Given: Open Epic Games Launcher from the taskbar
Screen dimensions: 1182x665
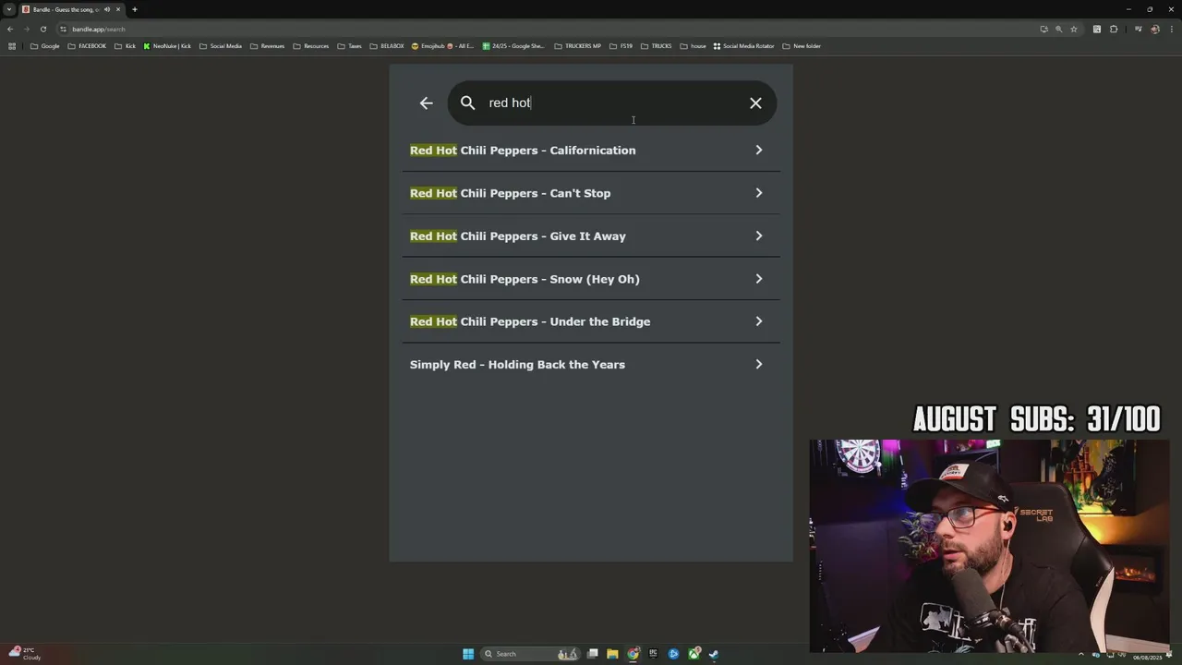Looking at the screenshot, I should coord(653,654).
